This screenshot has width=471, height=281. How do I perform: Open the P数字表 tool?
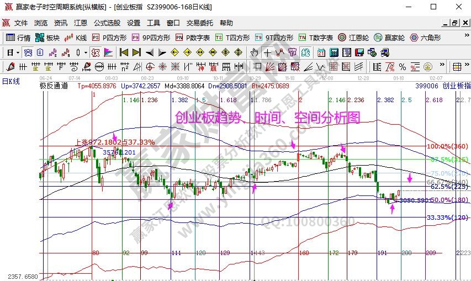[x=192, y=38]
